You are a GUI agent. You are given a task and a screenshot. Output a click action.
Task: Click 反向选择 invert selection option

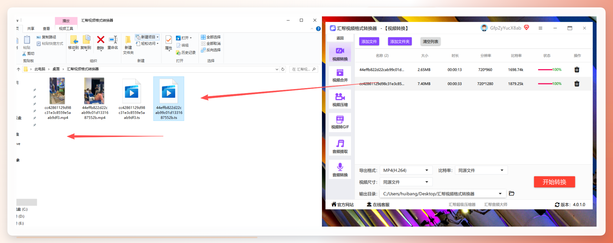[x=211, y=50]
